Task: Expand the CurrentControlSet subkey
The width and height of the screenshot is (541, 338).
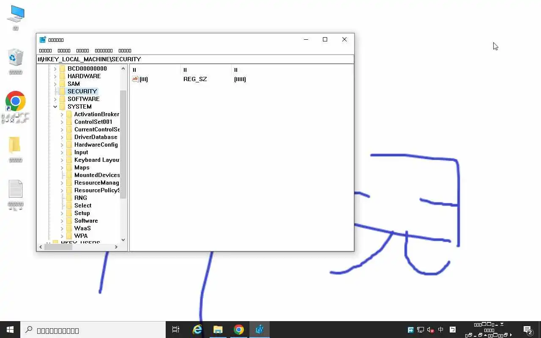Action: [62, 129]
